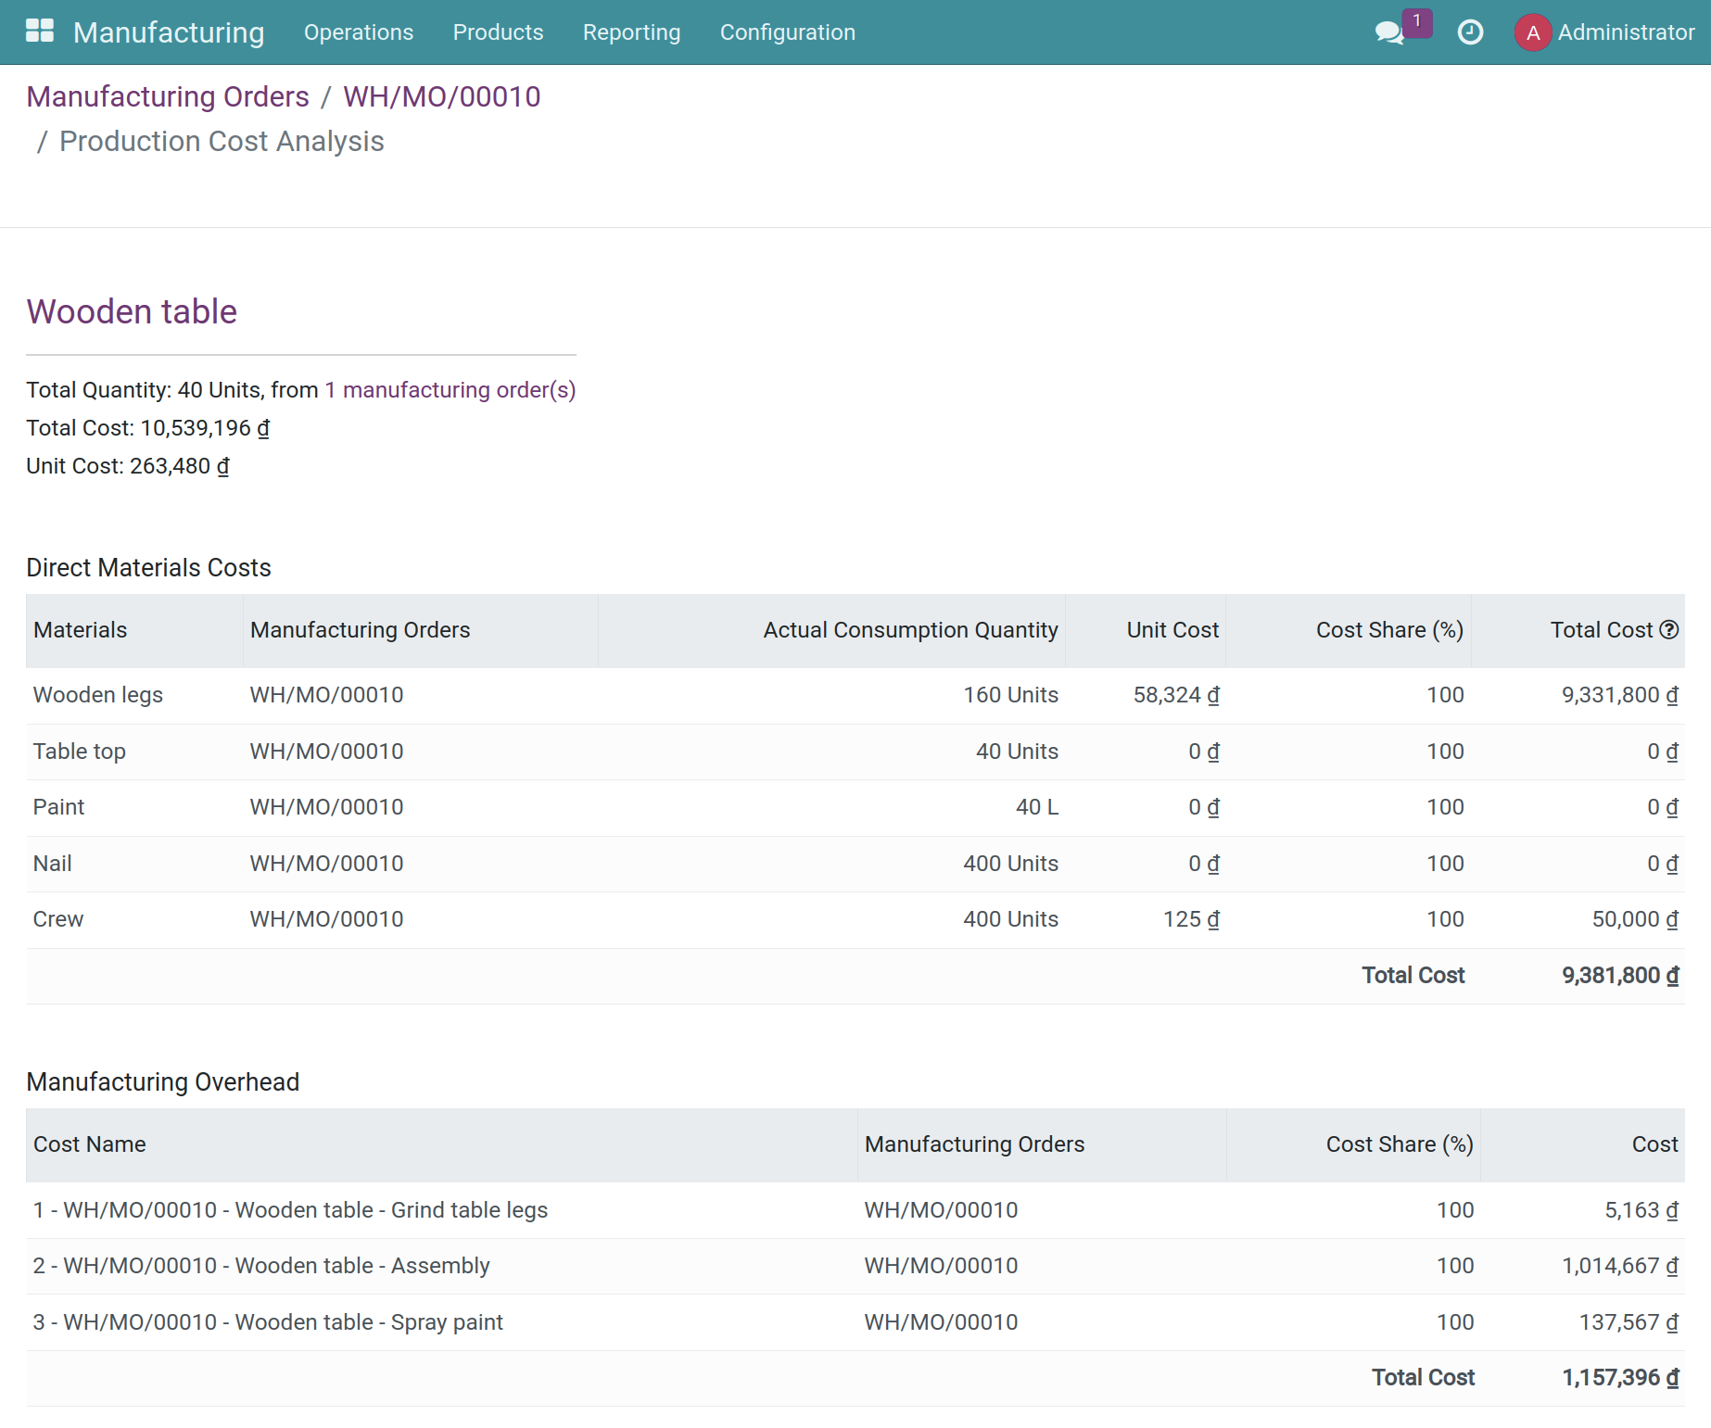1711x1428 pixels.
Task: Click the 125 ₫ Crew unit cost
Action: [x=1191, y=919]
